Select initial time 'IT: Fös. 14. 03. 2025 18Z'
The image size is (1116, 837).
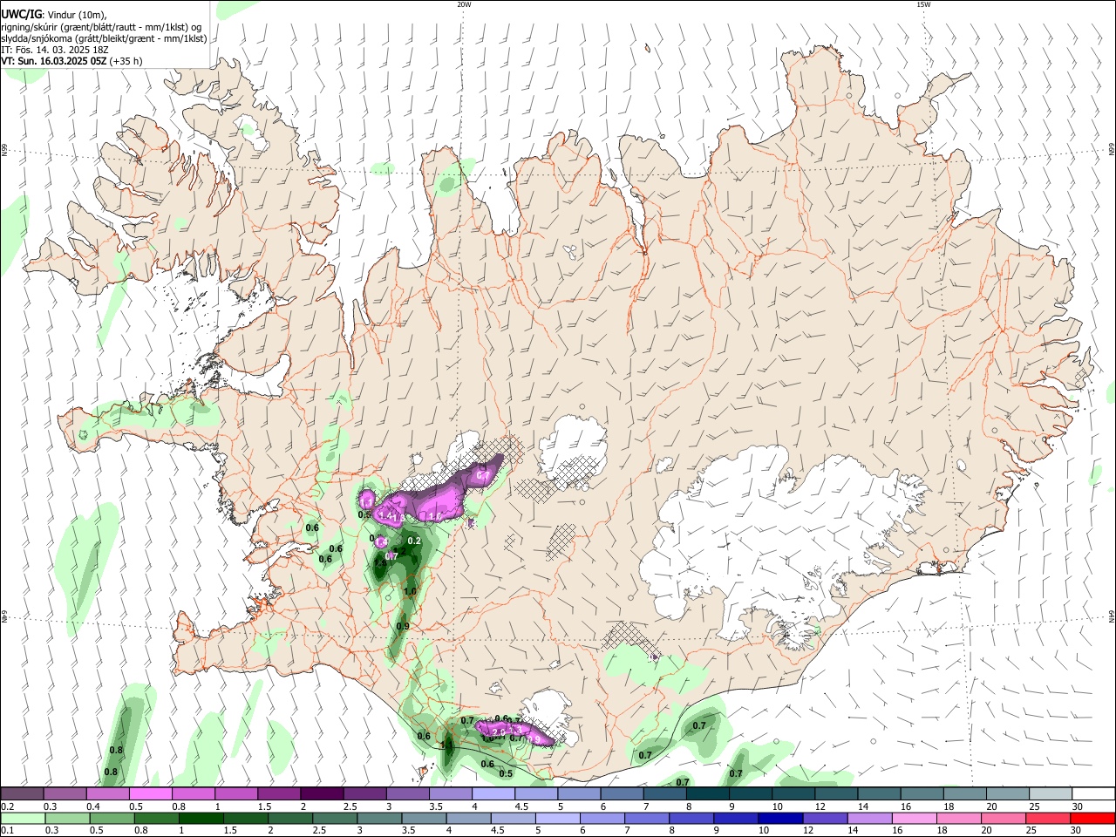coord(55,50)
